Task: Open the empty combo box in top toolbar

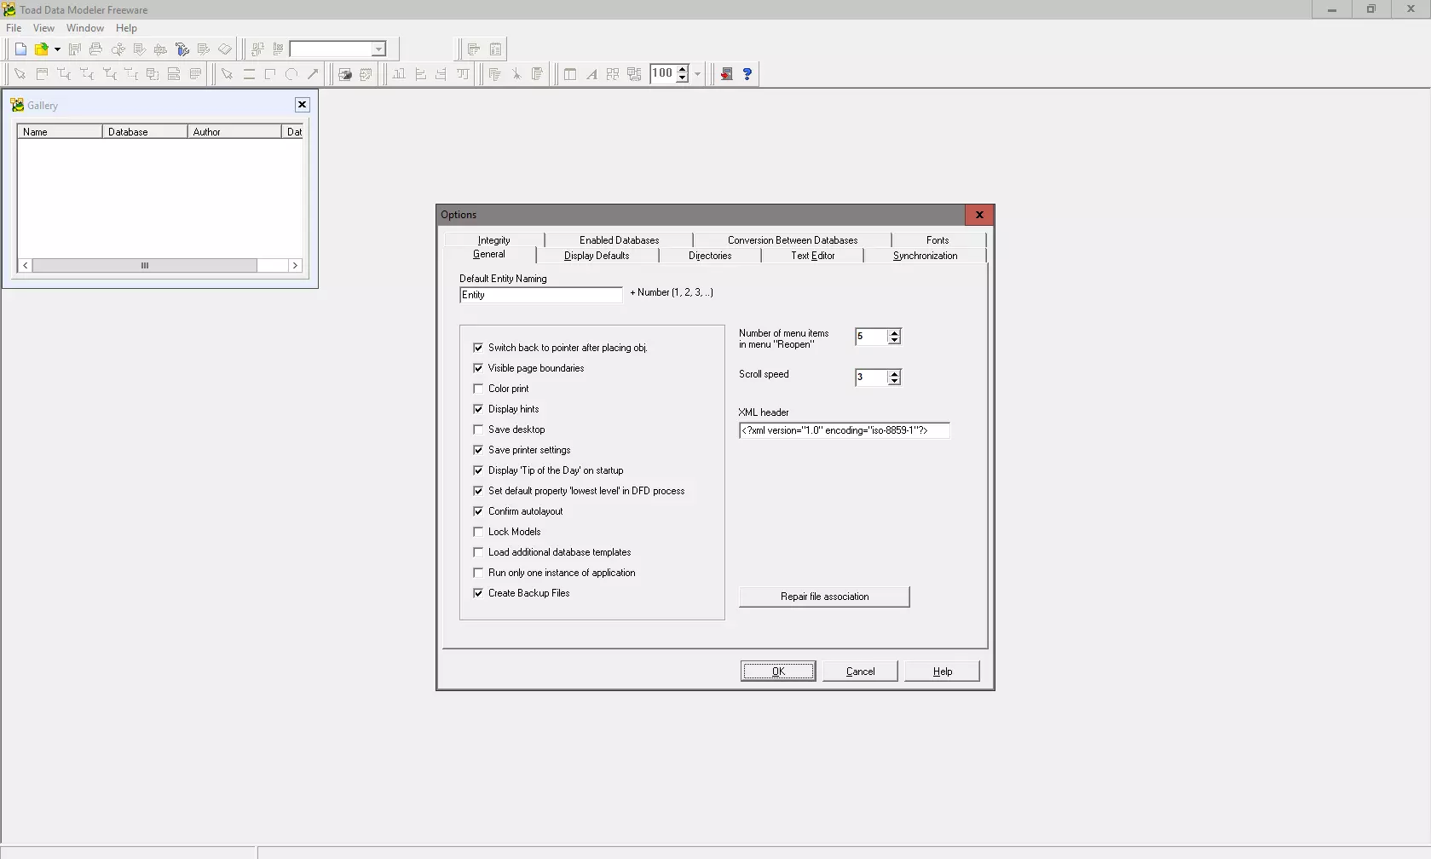Action: (379, 49)
